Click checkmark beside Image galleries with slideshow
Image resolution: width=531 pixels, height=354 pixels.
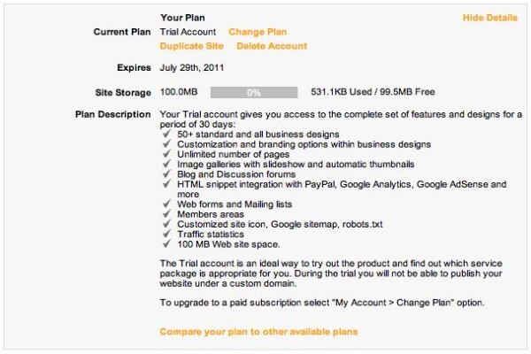pos(166,164)
